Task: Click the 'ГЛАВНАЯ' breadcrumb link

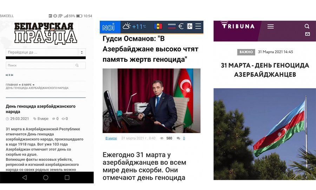Action: tap(12, 85)
